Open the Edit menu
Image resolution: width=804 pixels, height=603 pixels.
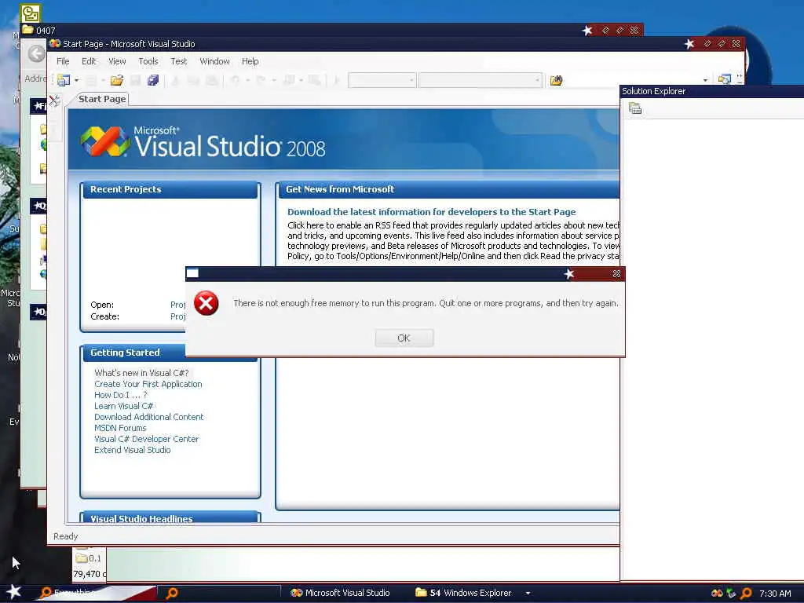(x=89, y=61)
